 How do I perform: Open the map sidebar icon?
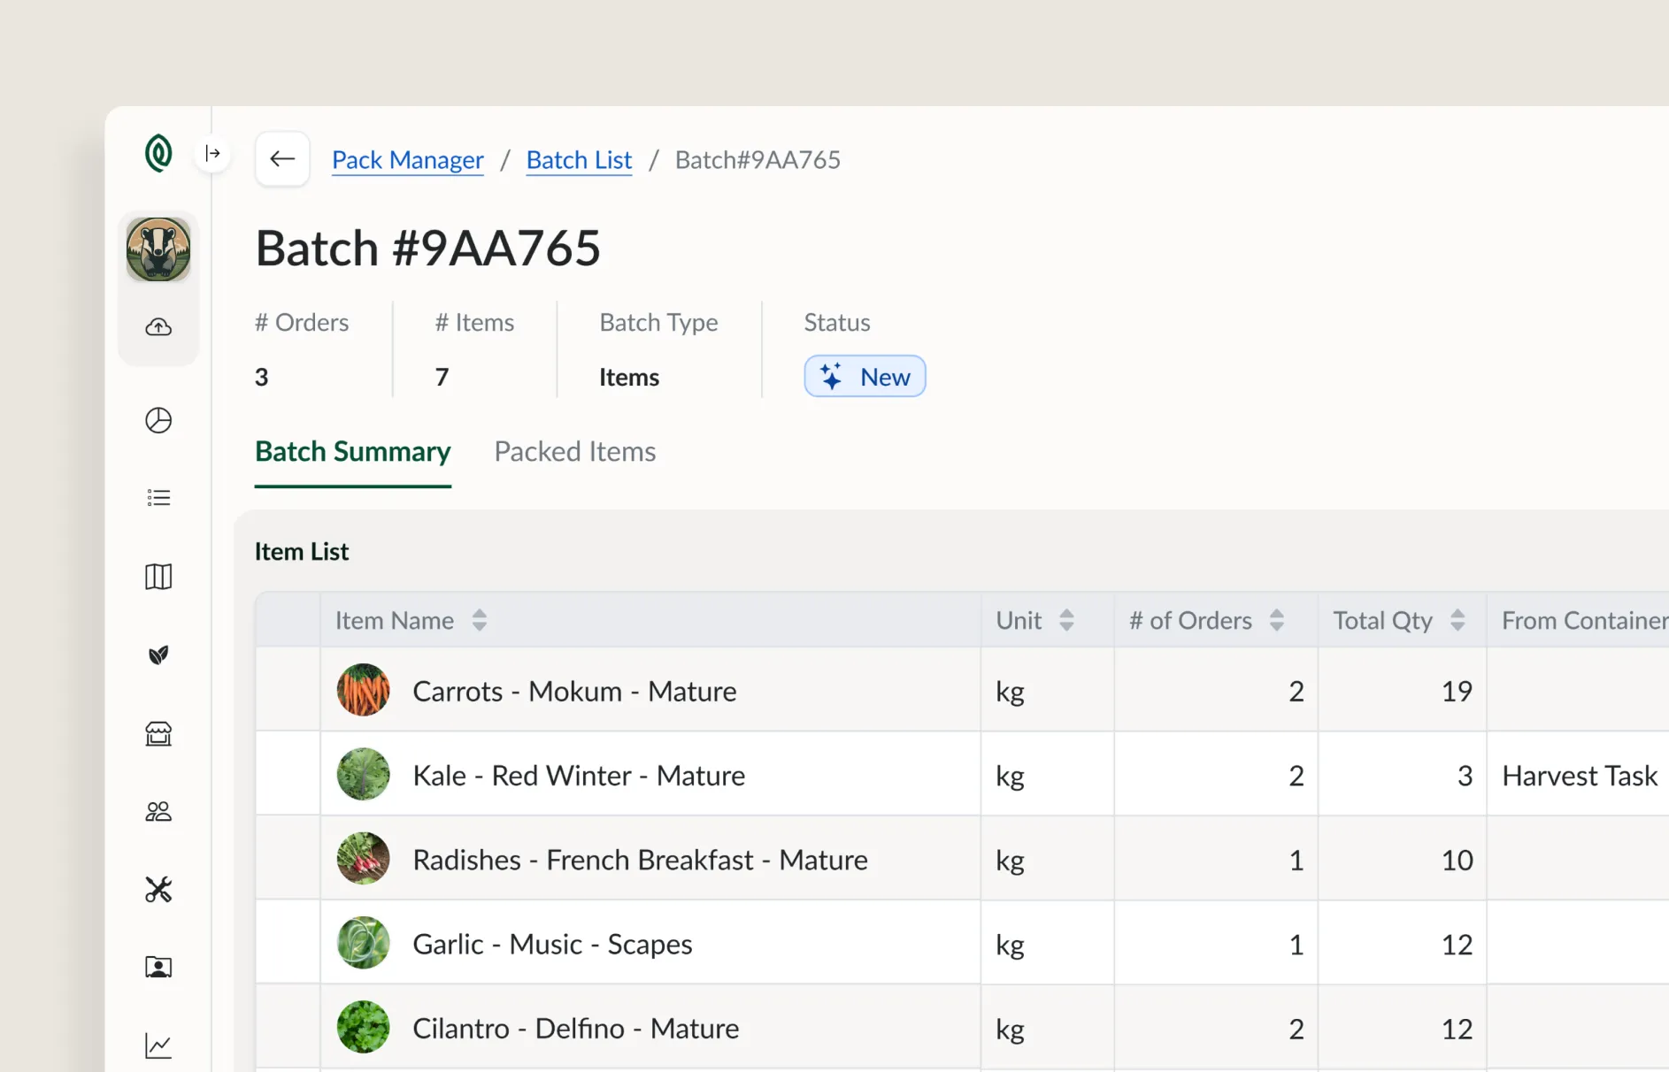tap(158, 577)
